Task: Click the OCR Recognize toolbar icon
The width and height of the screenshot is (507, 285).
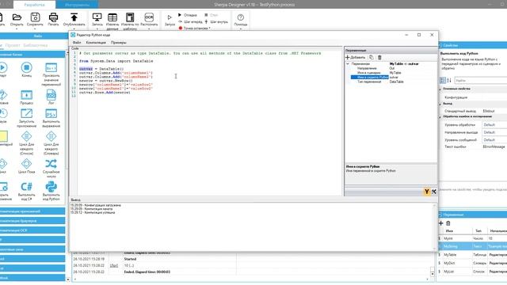Action: point(149,17)
